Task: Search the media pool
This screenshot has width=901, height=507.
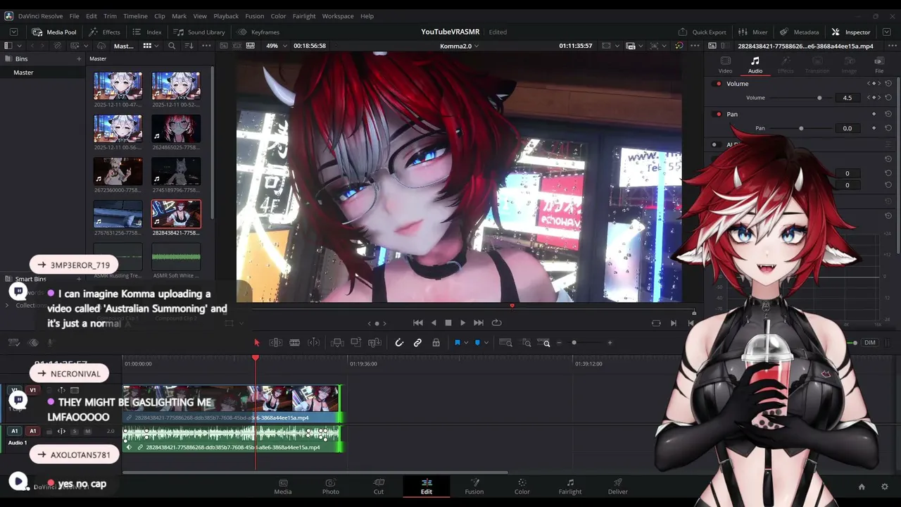Action: (172, 46)
